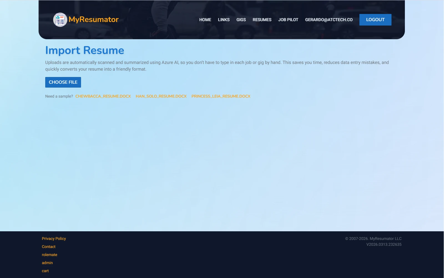Image resolution: width=444 pixels, height=278 pixels.
Task: Open the cart page
Action: point(45,270)
